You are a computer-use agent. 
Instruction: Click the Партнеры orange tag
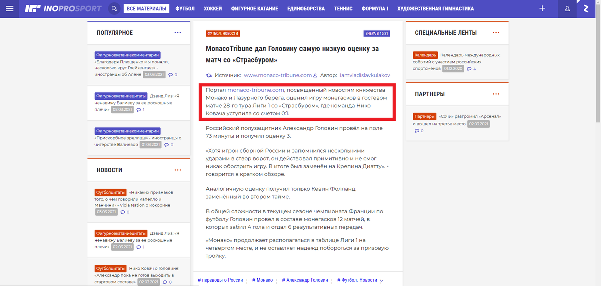tap(425, 116)
